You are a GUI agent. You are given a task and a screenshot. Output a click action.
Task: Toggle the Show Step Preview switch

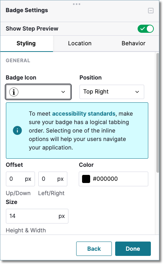[x=145, y=29]
